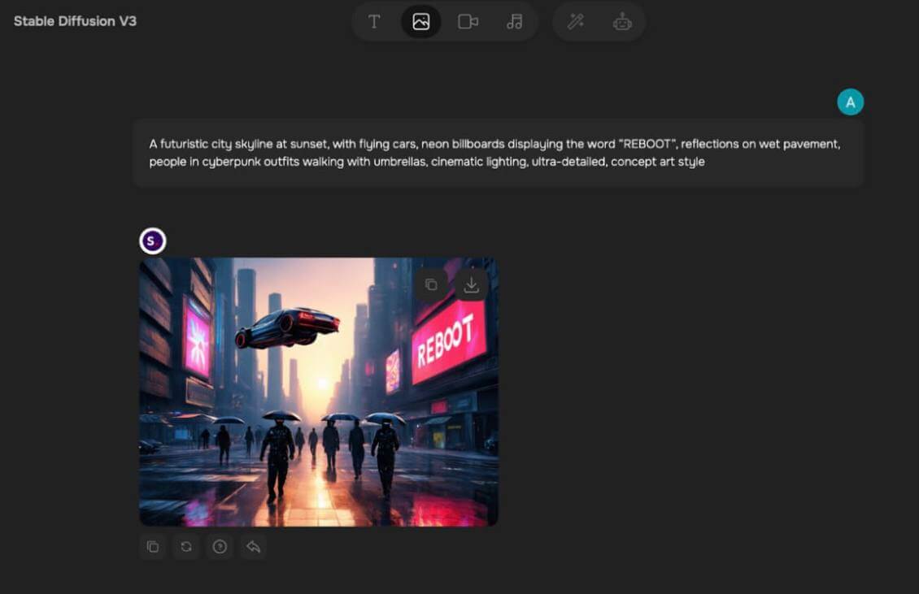Copy image using overlay copy icon
The width and height of the screenshot is (919, 594).
pos(431,284)
